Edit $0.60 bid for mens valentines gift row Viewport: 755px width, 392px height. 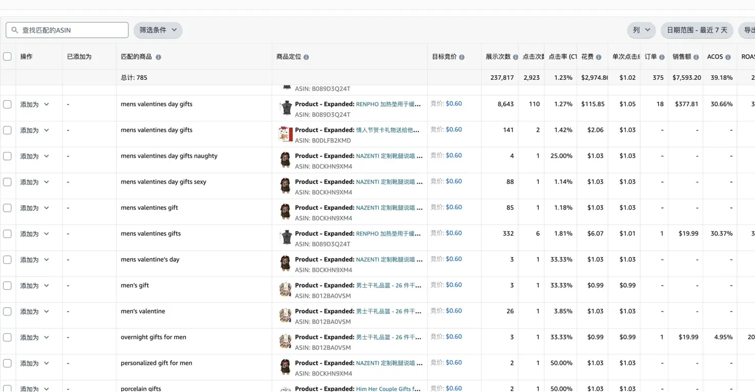click(x=454, y=207)
